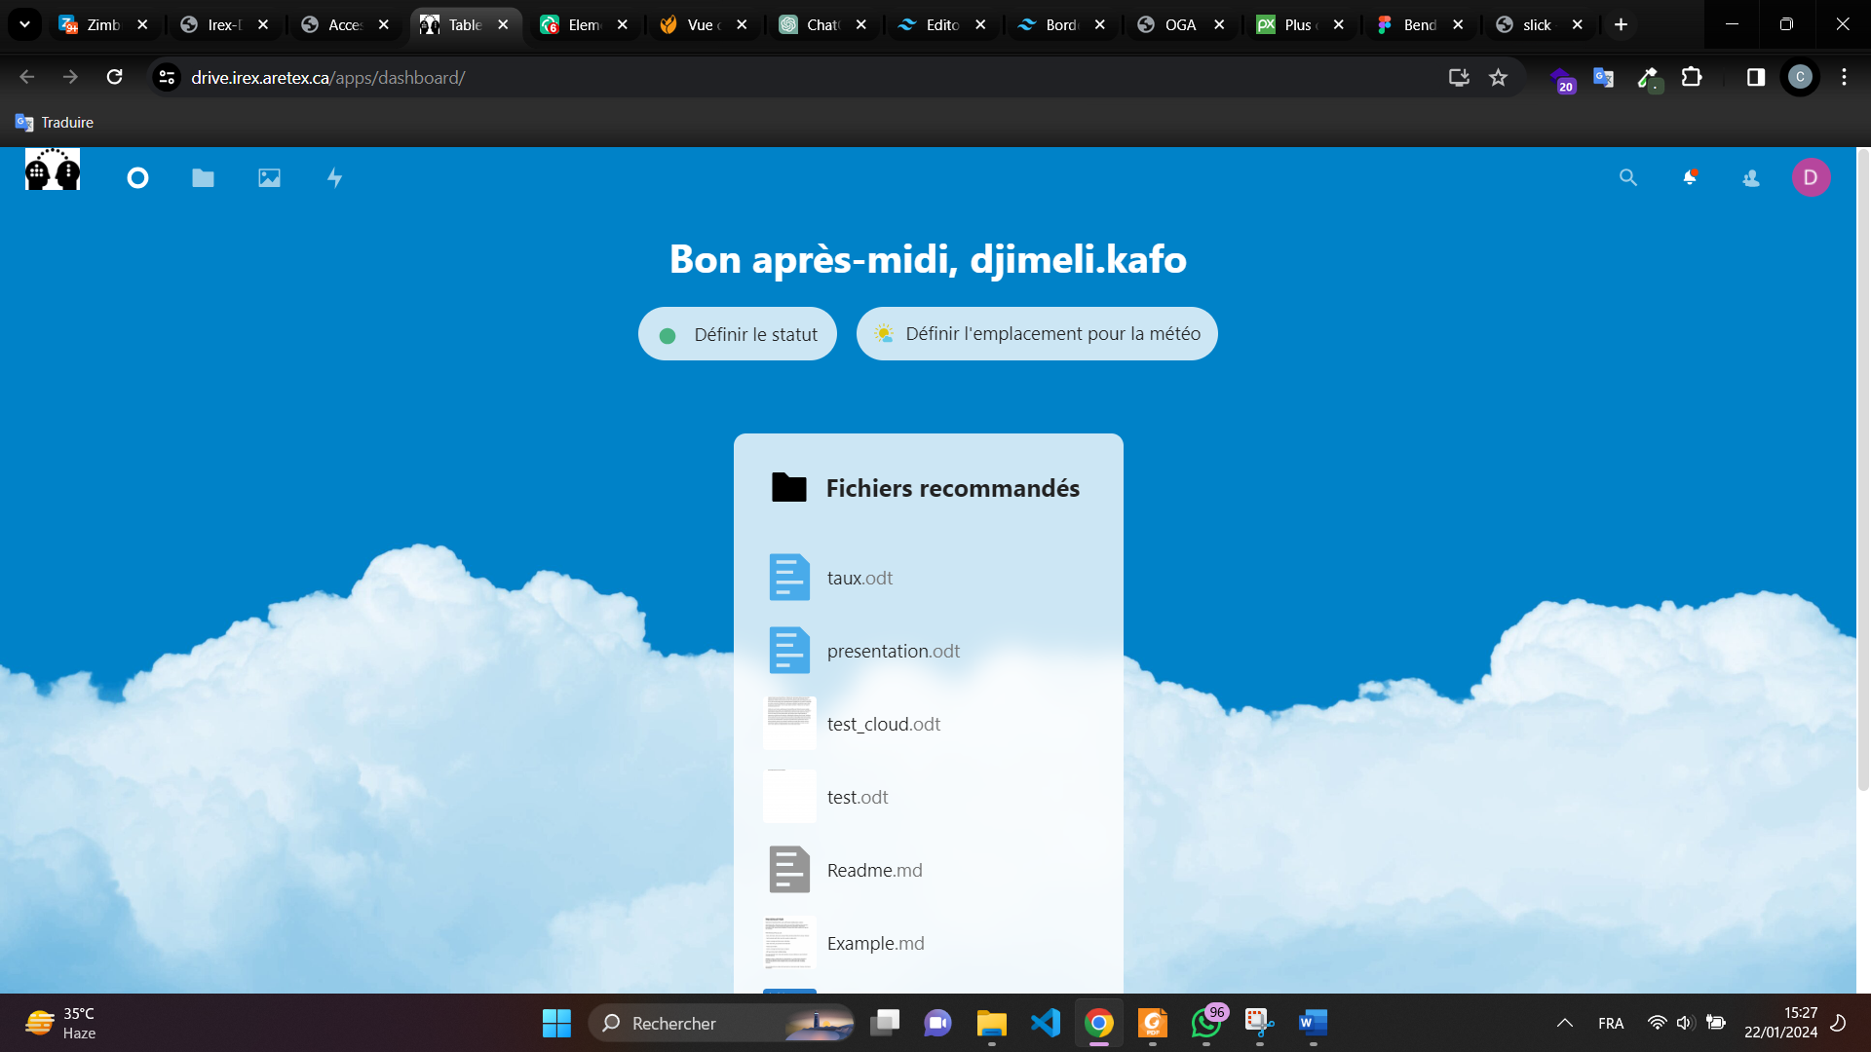Viewport: 1871px width, 1052px height.
Task: Open the unified search magnifier
Action: click(1628, 177)
